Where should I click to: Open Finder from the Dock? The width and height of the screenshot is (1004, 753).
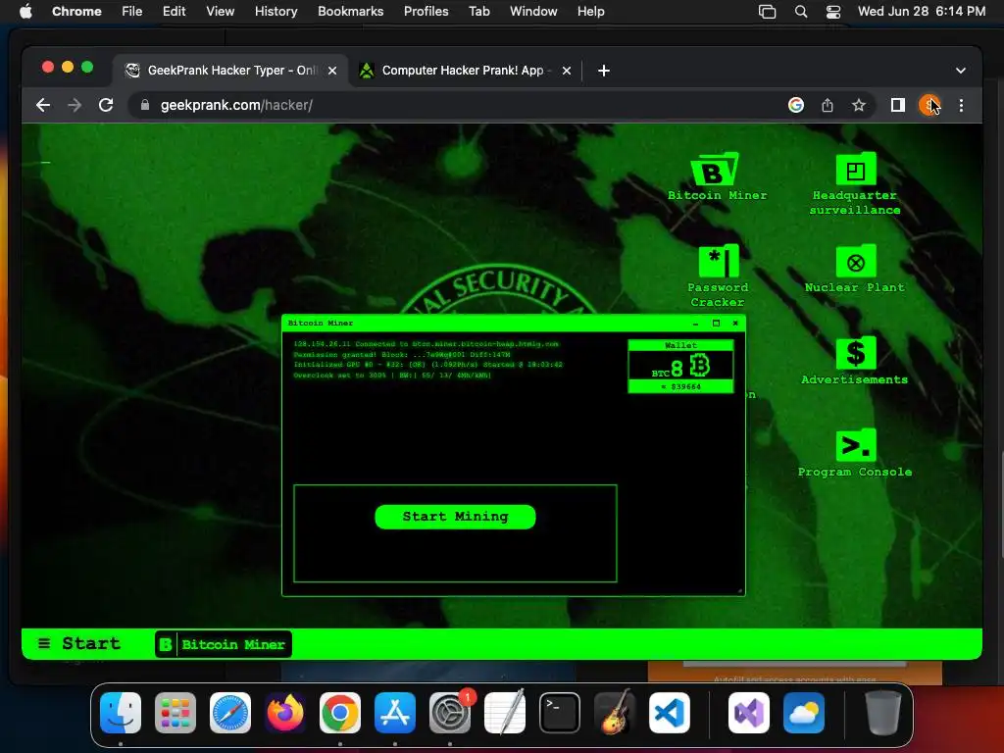tap(121, 713)
